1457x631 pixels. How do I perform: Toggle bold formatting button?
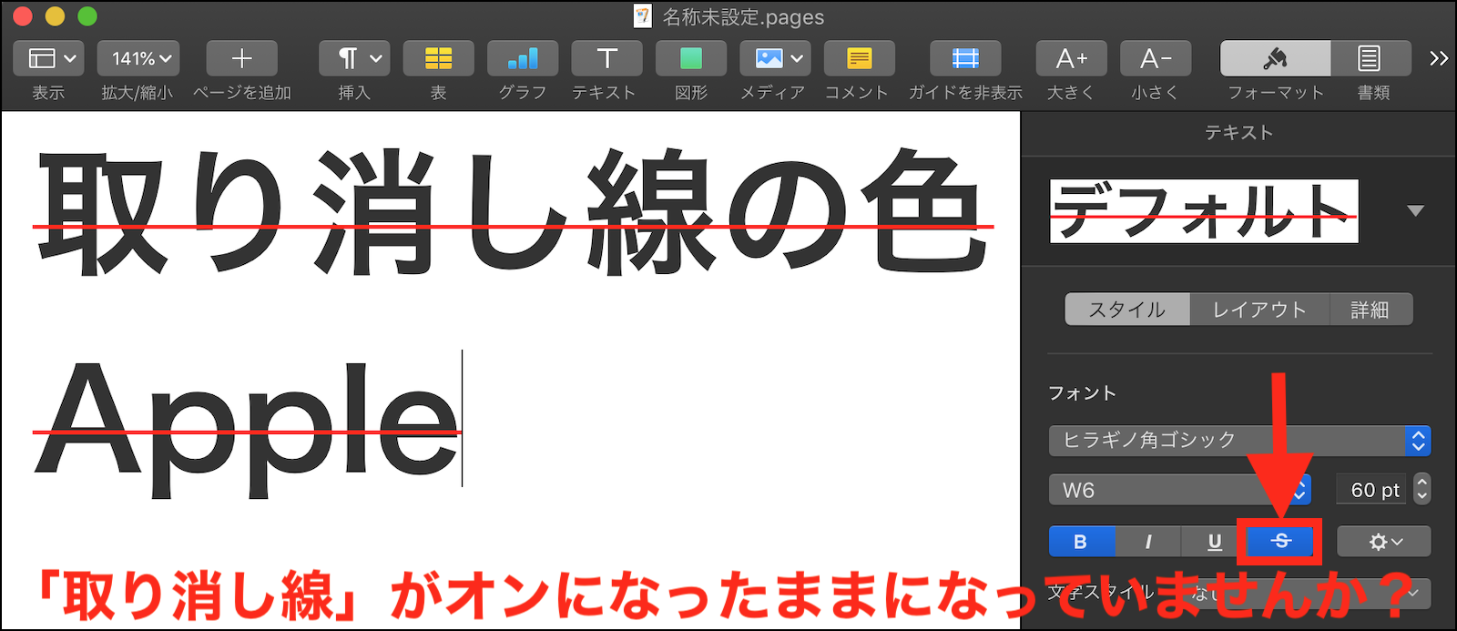tap(1081, 542)
